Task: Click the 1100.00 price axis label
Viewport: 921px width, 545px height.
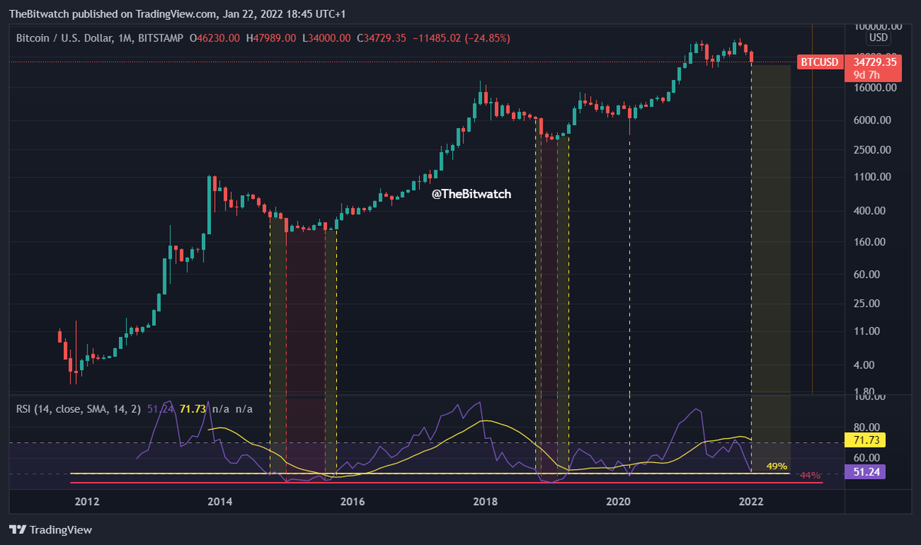Action: click(x=871, y=177)
